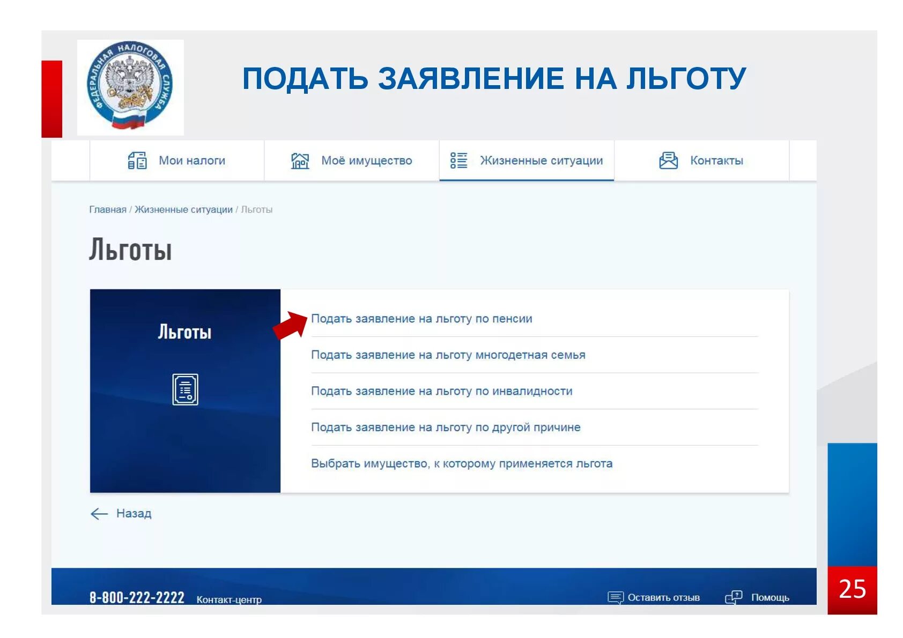
Task: Click the Моё имущество house icon
Action: pyautogui.click(x=300, y=160)
